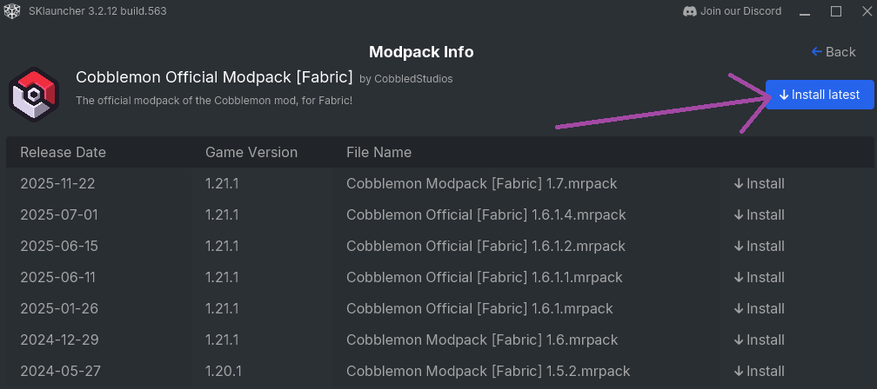The height and width of the screenshot is (389, 877).
Task: Click the Game Version column header
Action: tap(251, 152)
